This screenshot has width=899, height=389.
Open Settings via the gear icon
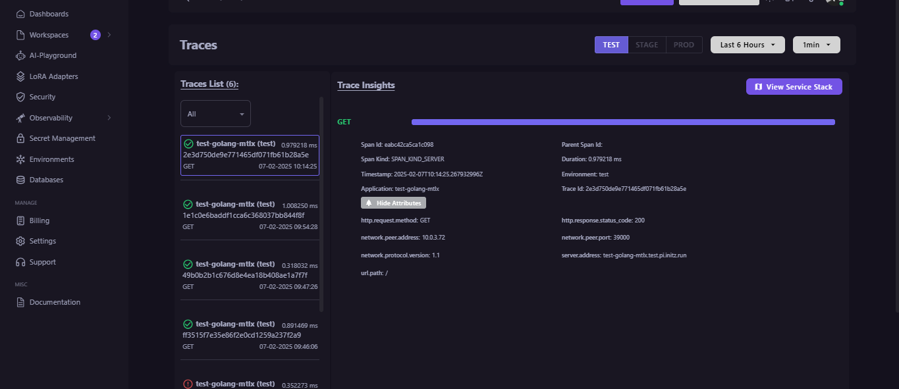[x=20, y=241]
